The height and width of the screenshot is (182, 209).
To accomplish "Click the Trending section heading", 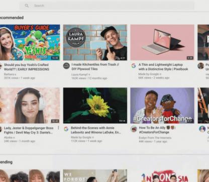I will (6, 162).
